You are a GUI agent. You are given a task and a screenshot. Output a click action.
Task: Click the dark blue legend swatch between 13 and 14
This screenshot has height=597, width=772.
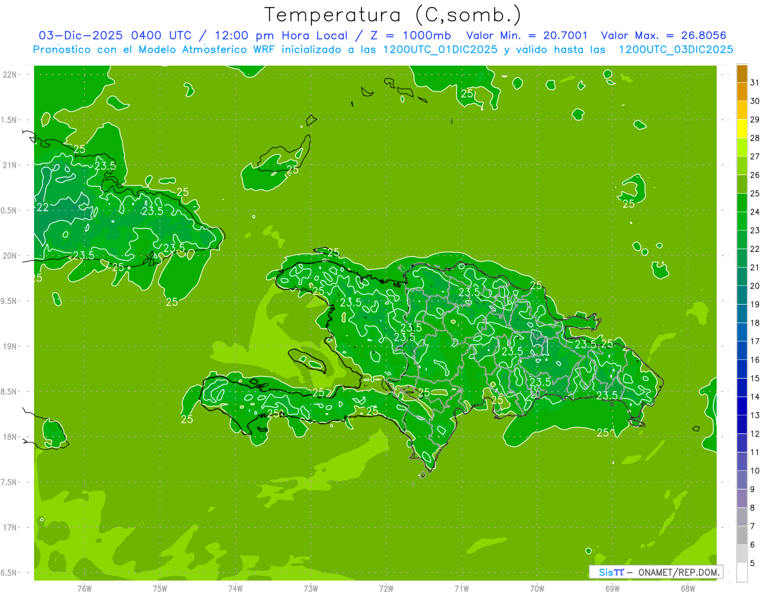pos(742,406)
